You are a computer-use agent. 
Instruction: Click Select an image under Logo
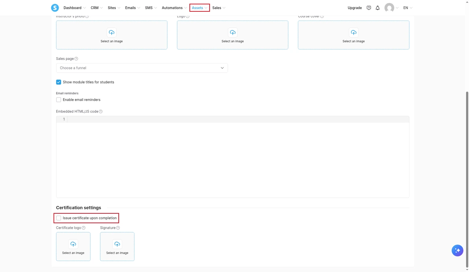(233, 41)
